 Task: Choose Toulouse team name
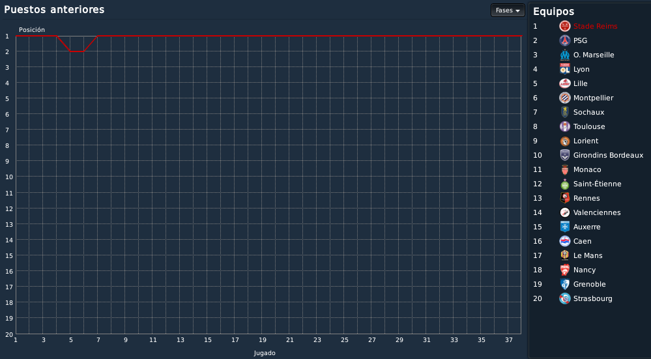pos(589,126)
